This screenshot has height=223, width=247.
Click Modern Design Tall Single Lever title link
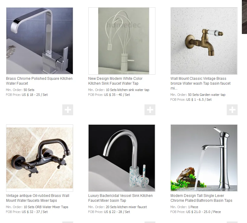point(201,198)
